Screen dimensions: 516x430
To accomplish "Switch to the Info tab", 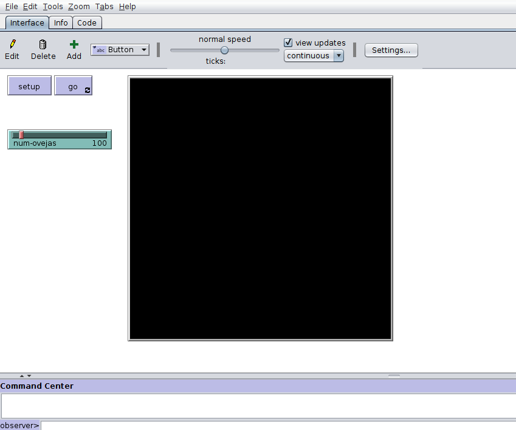I will click(x=61, y=22).
